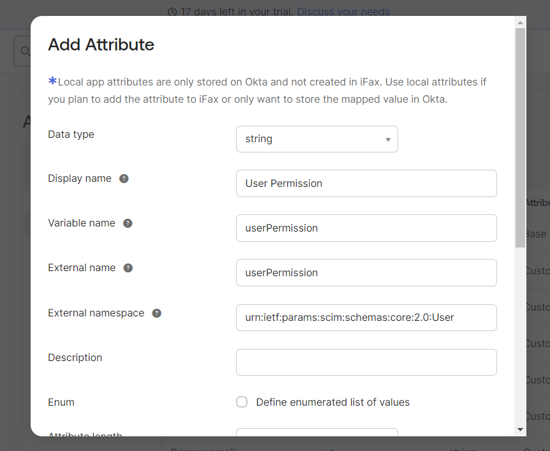Click the Define enumerated list label text

pos(332,403)
